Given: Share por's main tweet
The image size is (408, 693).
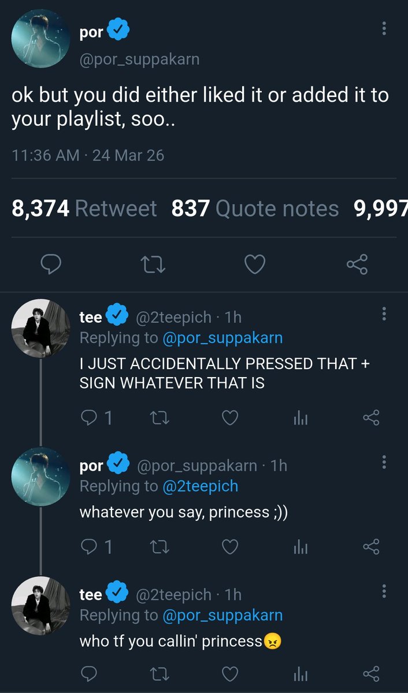Looking at the screenshot, I should 357,265.
